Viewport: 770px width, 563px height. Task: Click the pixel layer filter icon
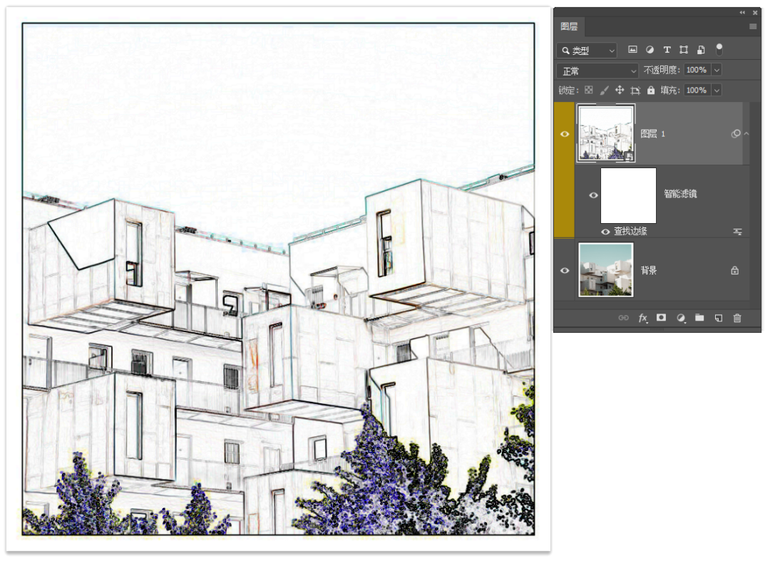(x=632, y=50)
